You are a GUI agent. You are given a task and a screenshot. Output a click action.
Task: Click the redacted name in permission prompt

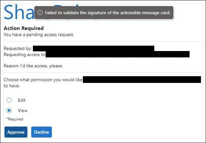click(x=142, y=80)
